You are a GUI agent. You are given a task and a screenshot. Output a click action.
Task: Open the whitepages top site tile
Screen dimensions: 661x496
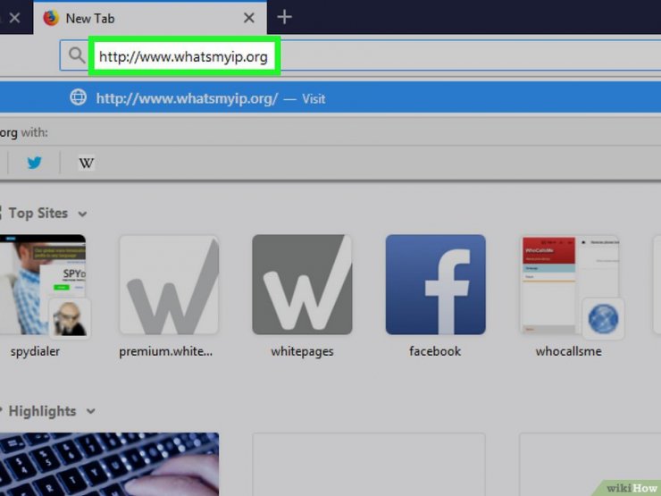302,284
